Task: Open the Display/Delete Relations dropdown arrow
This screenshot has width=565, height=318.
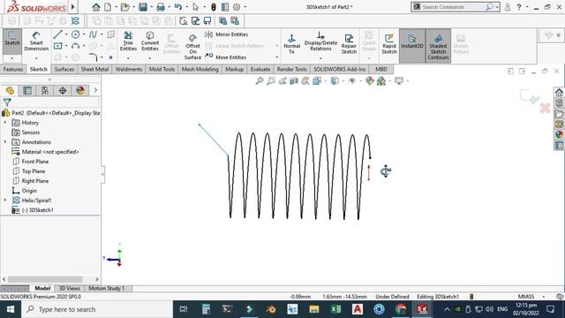Action: [320, 58]
